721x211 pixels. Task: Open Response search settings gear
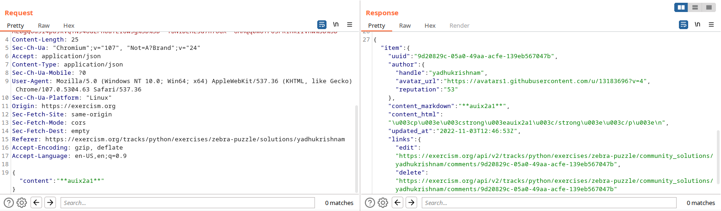coord(383,203)
